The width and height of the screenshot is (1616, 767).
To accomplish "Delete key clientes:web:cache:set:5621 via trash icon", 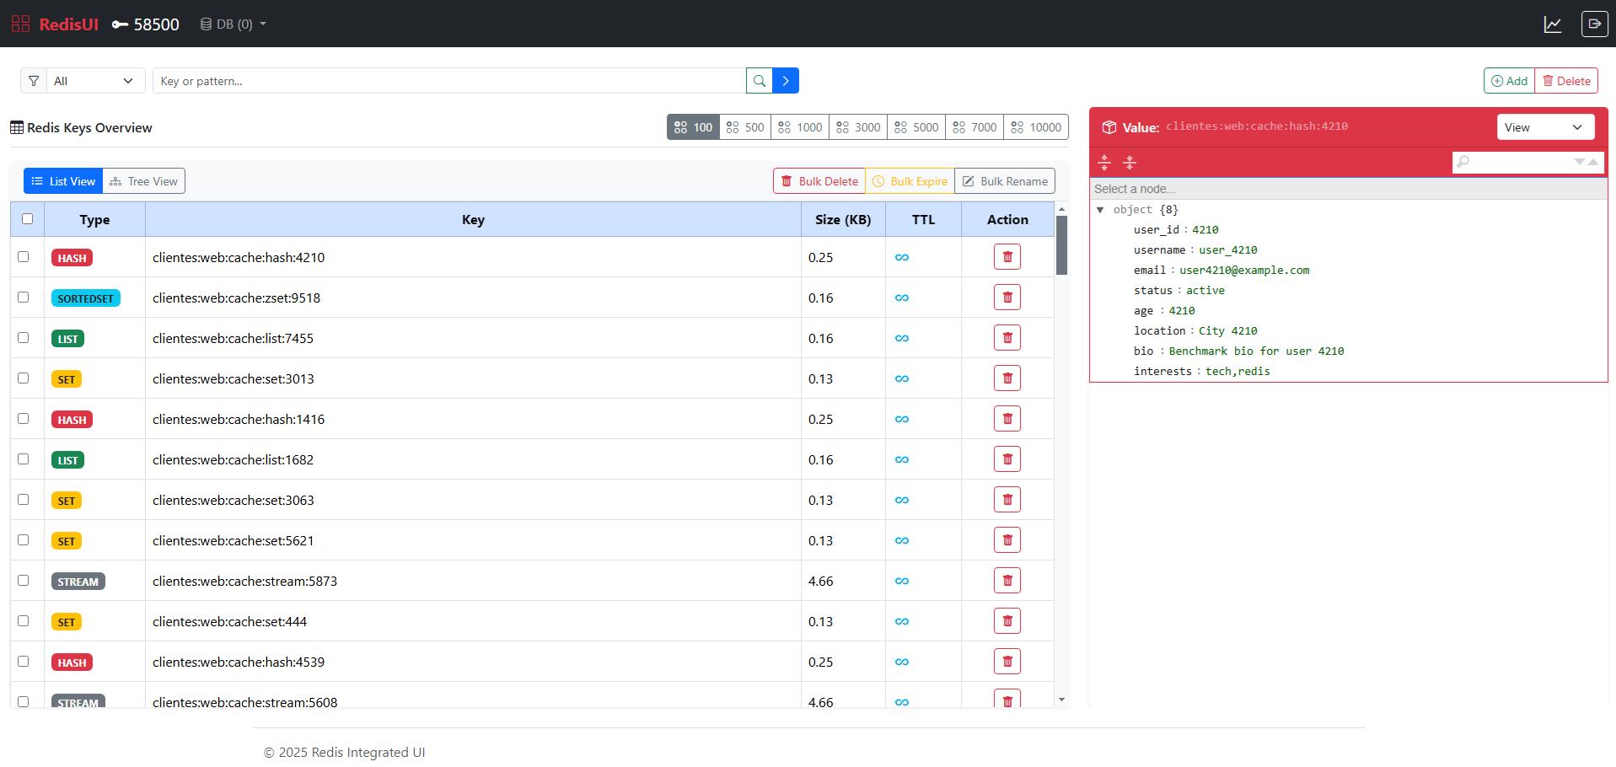I will click(x=1007, y=540).
